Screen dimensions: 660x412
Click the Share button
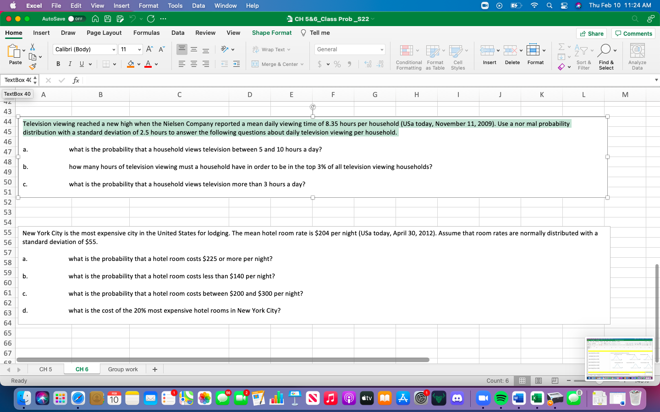[591, 33]
